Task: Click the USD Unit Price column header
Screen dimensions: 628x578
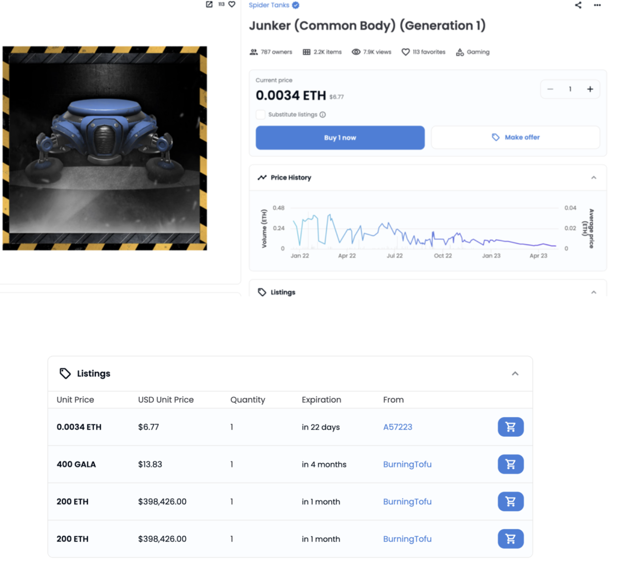Action: coord(166,400)
